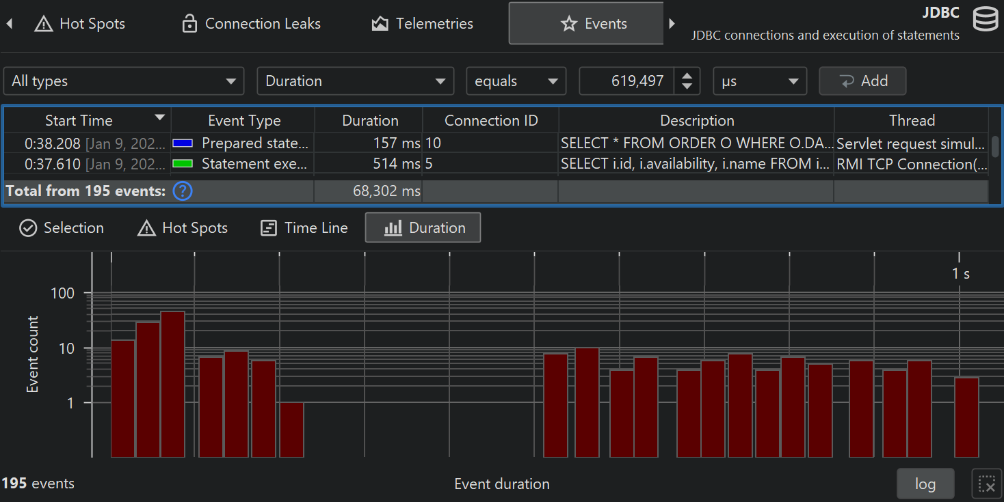Increment the duration value with the up stepper
This screenshot has height=502, width=1004.
(687, 75)
